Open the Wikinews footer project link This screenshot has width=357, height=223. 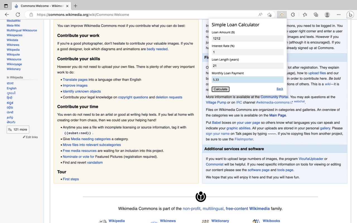[x=168, y=221]
